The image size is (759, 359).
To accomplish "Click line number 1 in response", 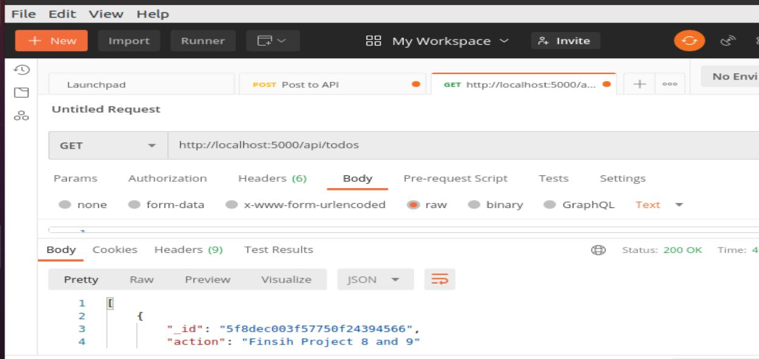I will point(81,303).
